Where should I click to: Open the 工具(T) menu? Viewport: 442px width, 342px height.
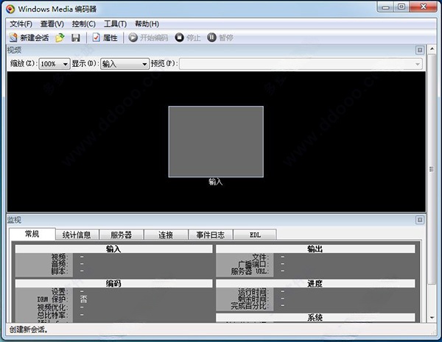coord(116,24)
